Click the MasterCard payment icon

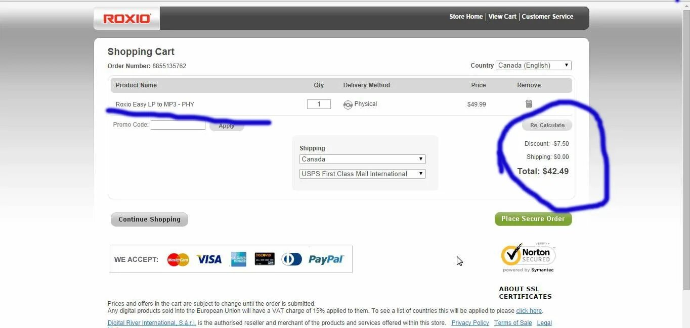point(178,259)
